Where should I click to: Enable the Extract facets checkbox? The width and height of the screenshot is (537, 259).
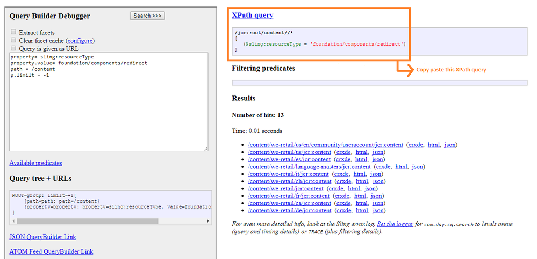pos(13,33)
